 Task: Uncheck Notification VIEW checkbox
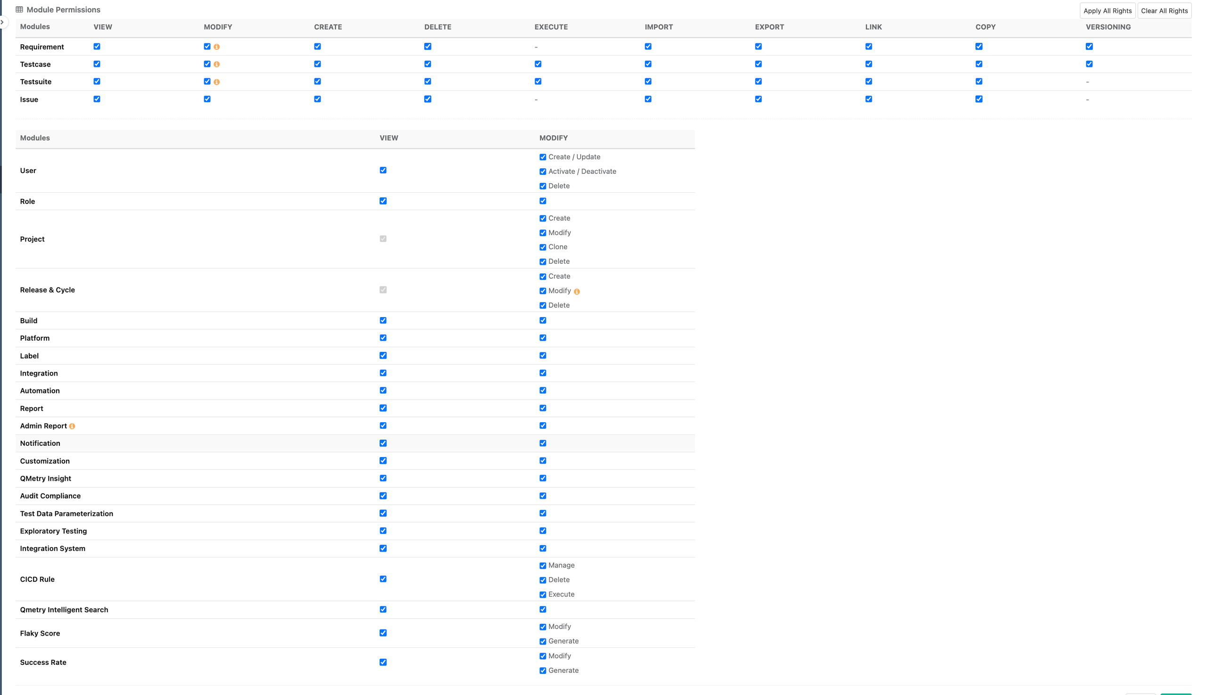(383, 443)
